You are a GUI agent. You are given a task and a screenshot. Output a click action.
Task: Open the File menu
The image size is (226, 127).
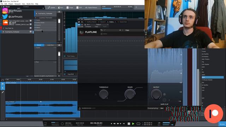[2, 4]
